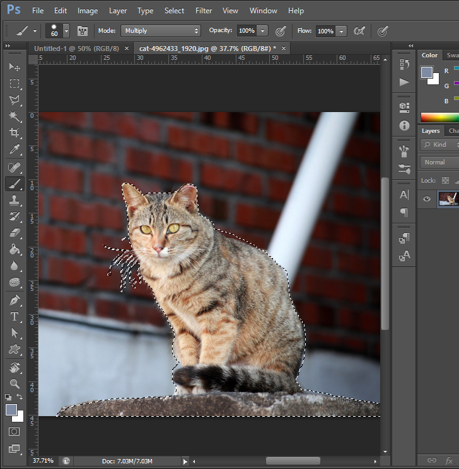Swap foreground and background colors
Viewport: 459px width, 469px height.
pos(20,397)
